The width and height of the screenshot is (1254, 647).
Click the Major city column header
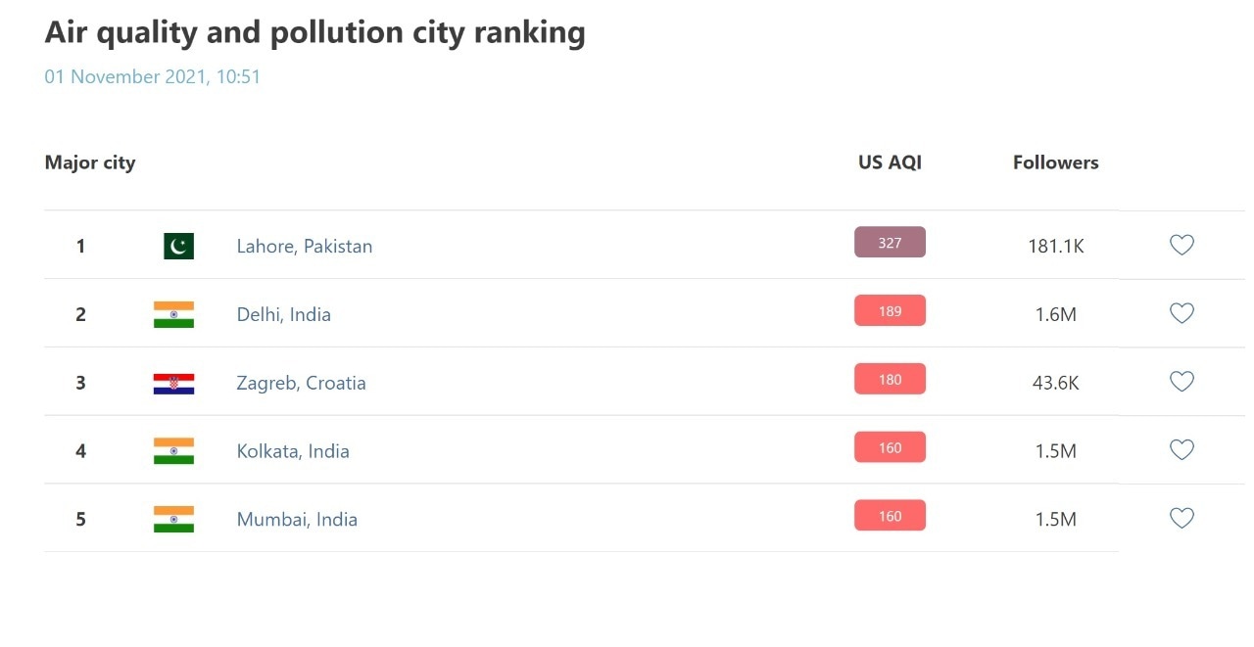coord(89,162)
